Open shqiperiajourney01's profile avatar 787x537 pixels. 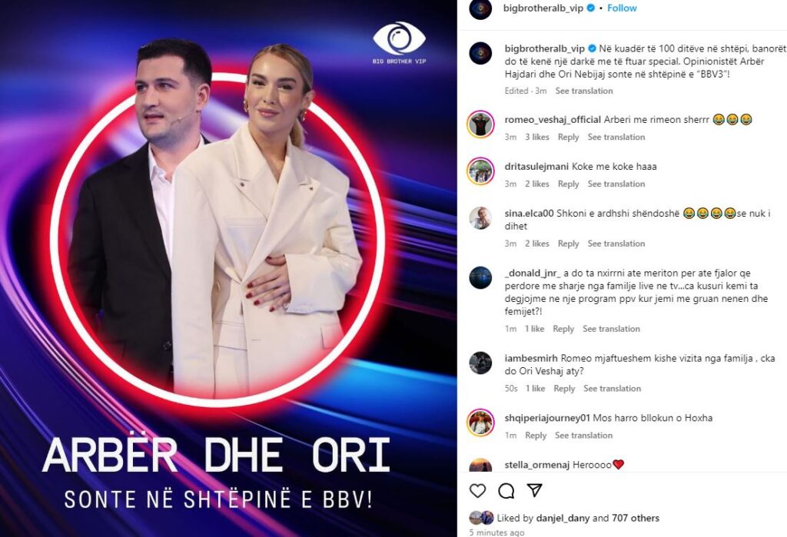click(x=480, y=422)
